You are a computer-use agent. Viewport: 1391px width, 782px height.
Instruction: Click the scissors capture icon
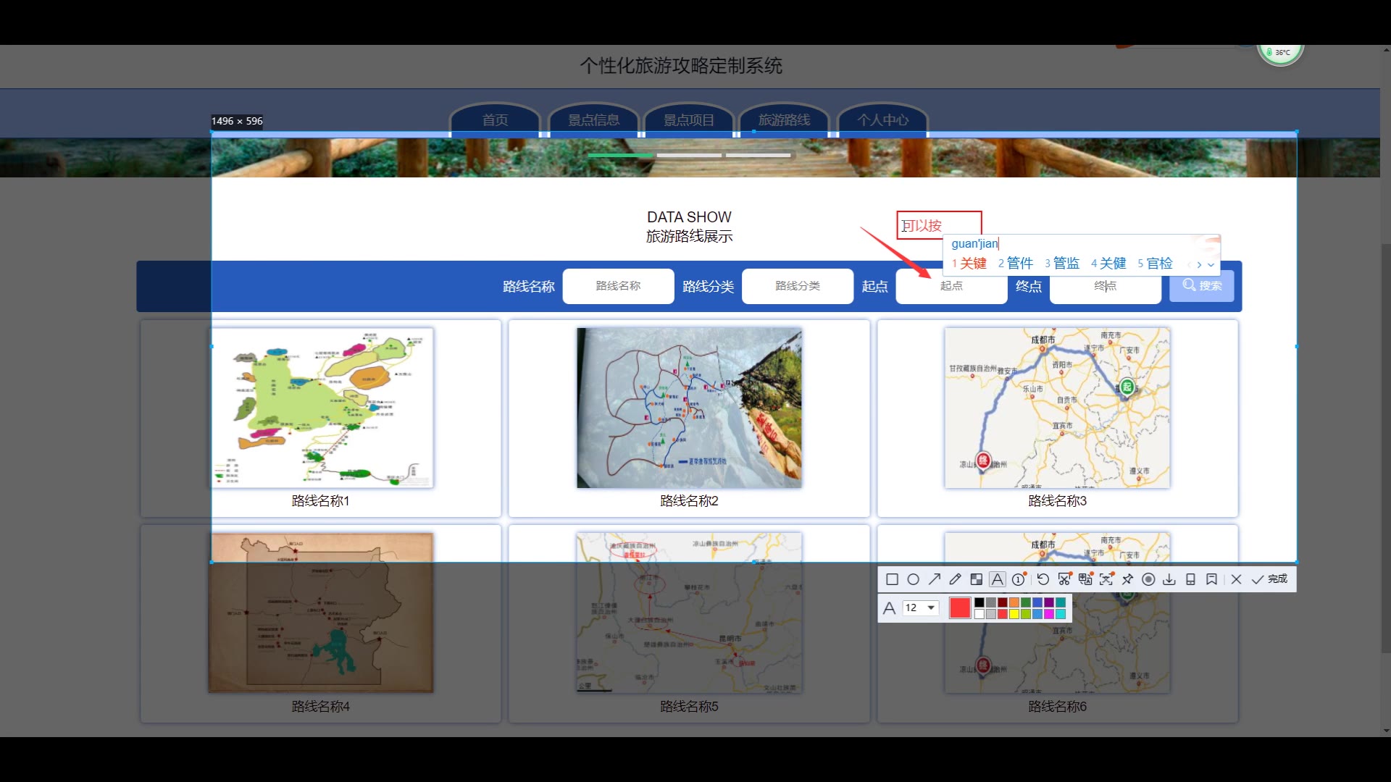pos(1064,579)
